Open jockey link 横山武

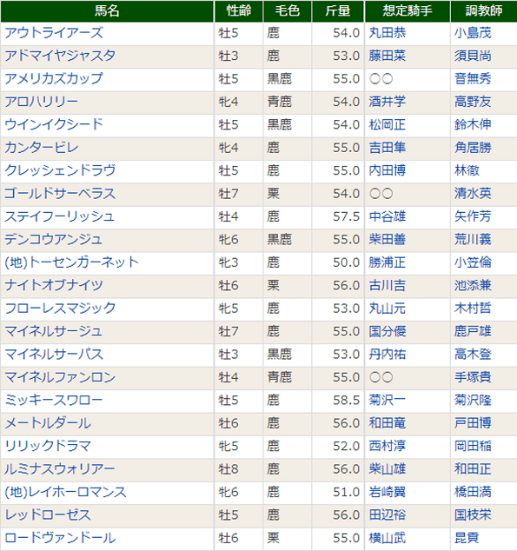tap(388, 538)
